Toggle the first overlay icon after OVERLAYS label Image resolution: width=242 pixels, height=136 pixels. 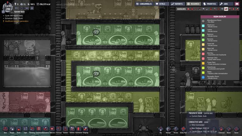pos(189,9)
